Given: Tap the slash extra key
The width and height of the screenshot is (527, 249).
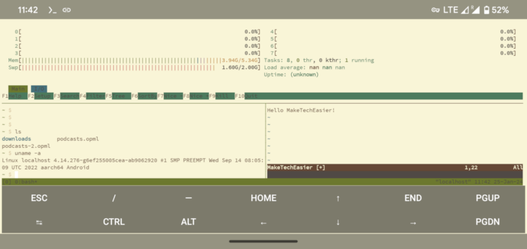Looking at the screenshot, I should coord(114,198).
